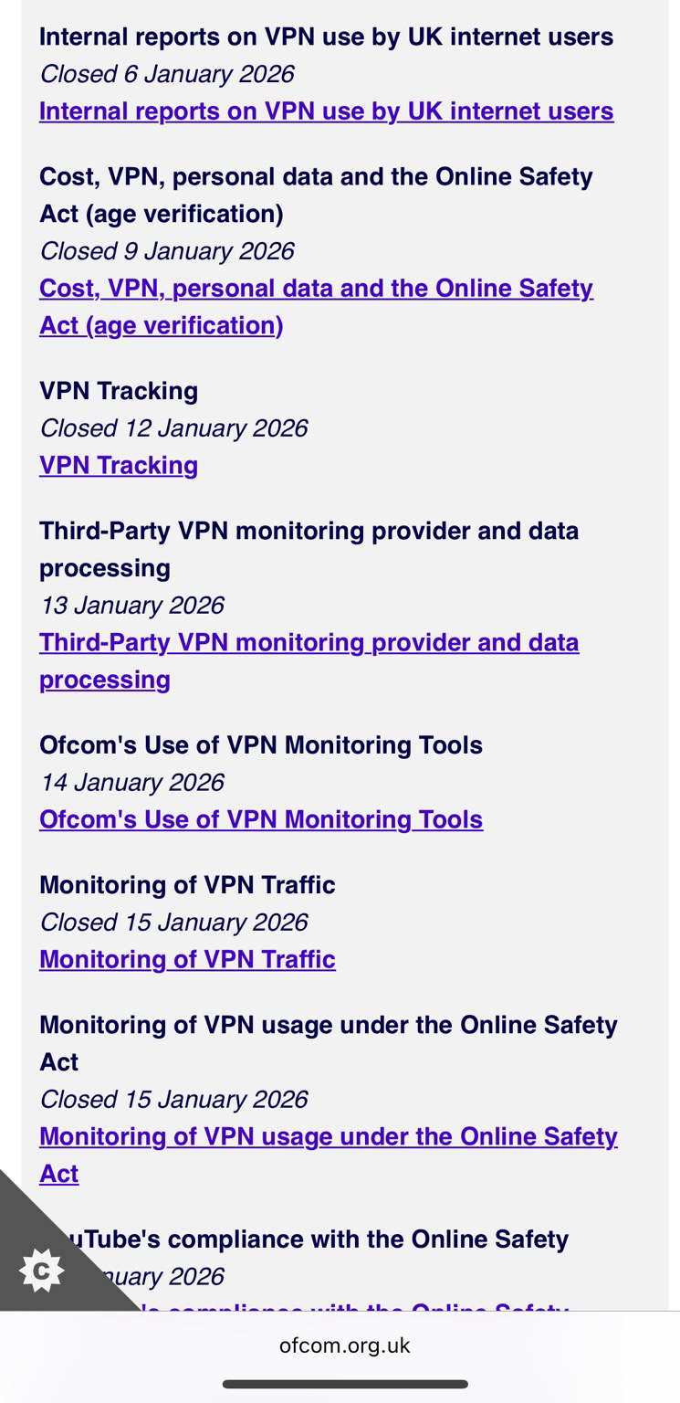Open underlined Ofcom's Use of VPN Monitoring Tools link
Image resolution: width=680 pixels, height=1403 pixels.
point(261,820)
